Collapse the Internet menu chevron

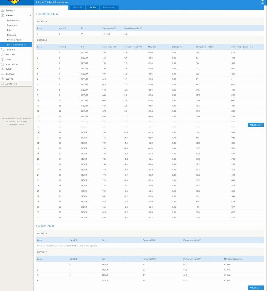[x=30, y=15]
